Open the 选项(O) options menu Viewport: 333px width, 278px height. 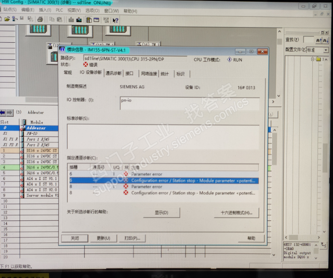click(92, 11)
